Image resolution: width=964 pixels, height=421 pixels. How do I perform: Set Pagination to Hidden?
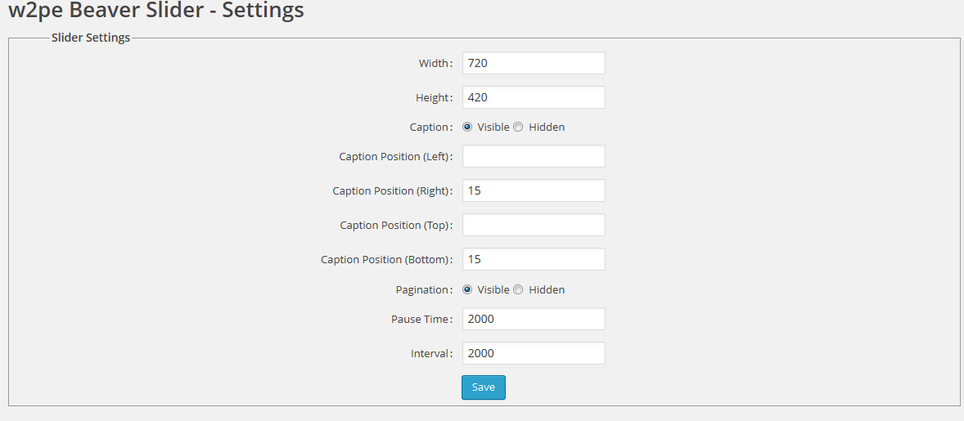coord(518,290)
